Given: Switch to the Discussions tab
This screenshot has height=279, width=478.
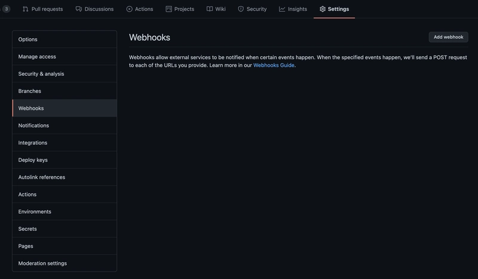Looking at the screenshot, I should (x=94, y=9).
